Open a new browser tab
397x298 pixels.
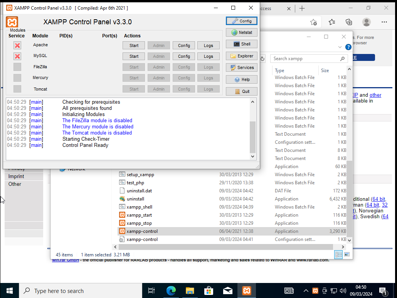pyautogui.click(x=302, y=8)
